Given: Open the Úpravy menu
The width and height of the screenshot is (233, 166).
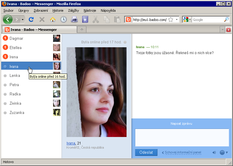Looking at the screenshot, I should [x=24, y=10].
